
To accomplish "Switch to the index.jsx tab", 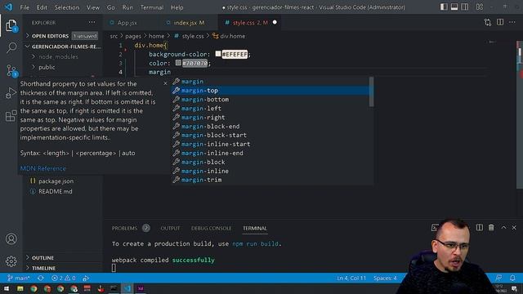I will pos(189,23).
